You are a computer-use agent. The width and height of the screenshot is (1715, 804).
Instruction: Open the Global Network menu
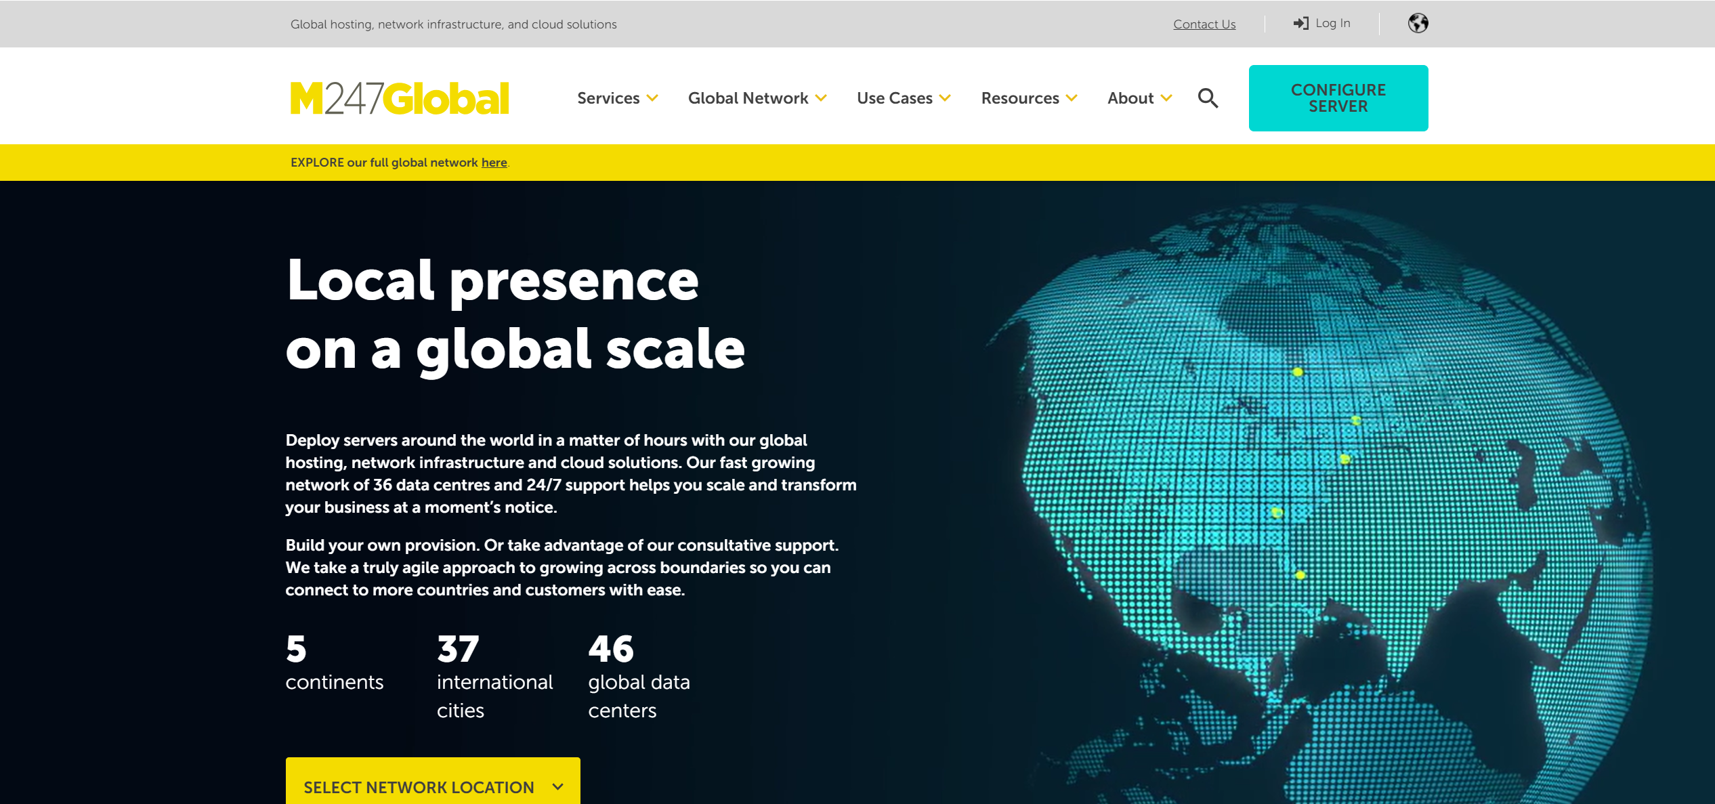click(748, 98)
